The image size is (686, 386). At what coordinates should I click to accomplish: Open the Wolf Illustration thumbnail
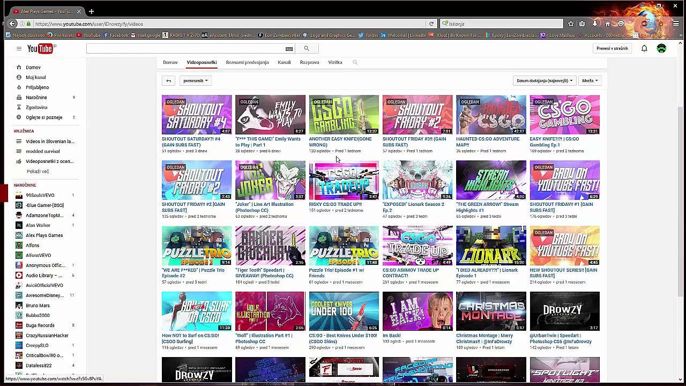270,311
